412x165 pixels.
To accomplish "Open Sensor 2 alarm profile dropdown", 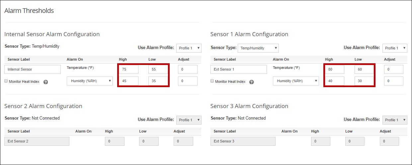I will (189, 120).
